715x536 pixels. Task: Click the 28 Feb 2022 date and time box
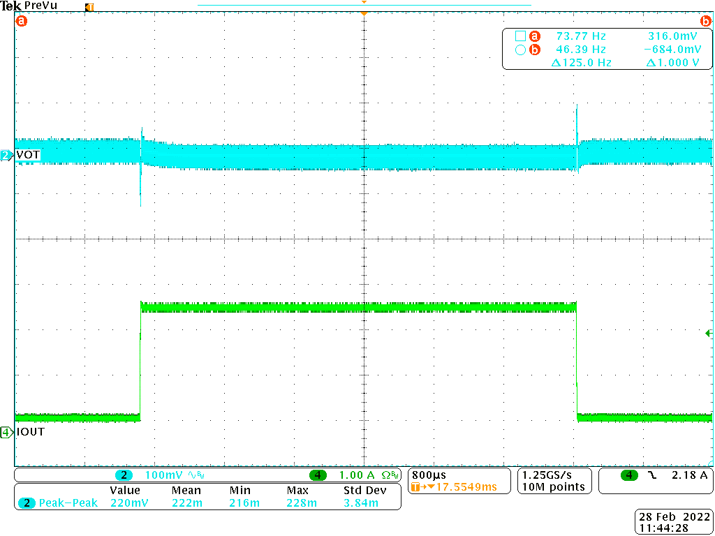pyautogui.click(x=674, y=522)
